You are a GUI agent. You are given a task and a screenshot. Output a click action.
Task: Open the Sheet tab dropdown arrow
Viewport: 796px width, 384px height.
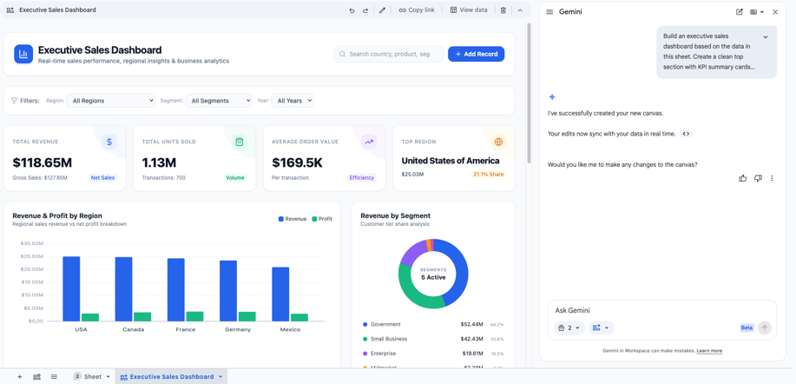click(x=109, y=376)
